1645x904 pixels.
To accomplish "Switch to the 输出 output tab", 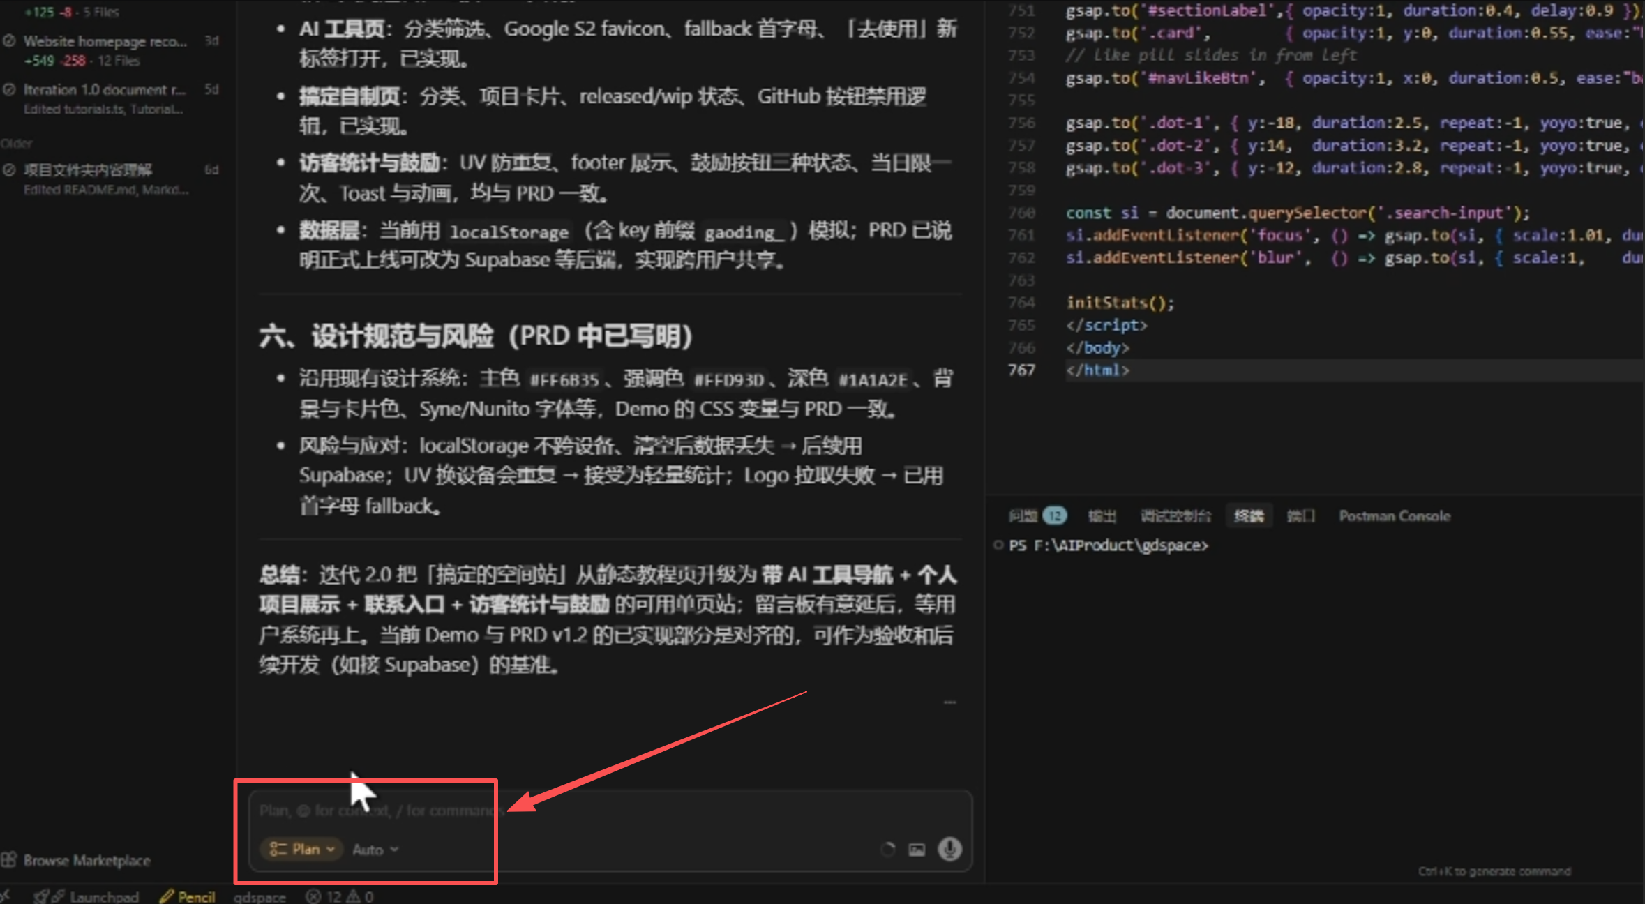I will point(1102,516).
